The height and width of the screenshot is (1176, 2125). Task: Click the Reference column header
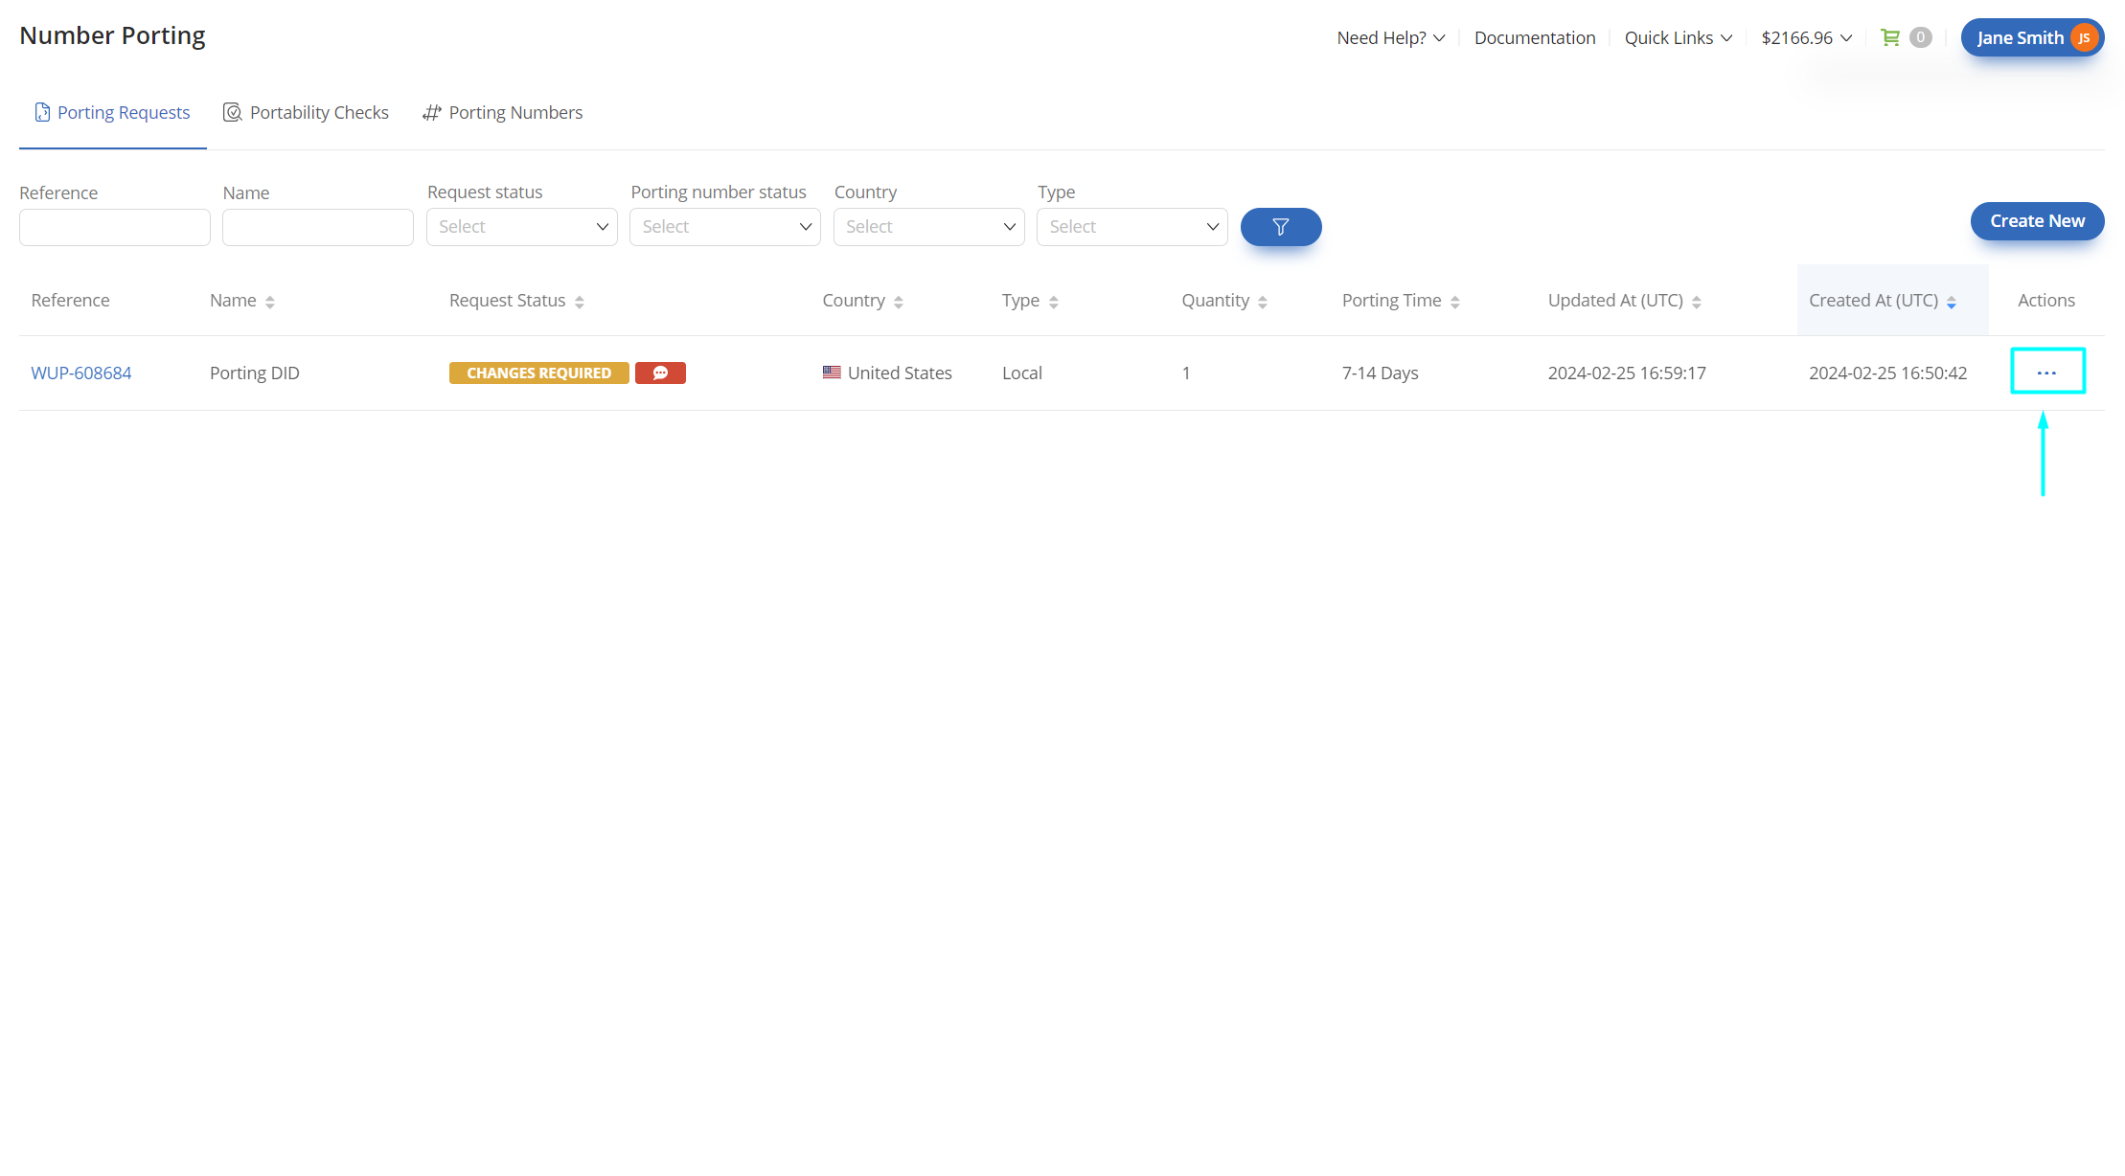70,300
